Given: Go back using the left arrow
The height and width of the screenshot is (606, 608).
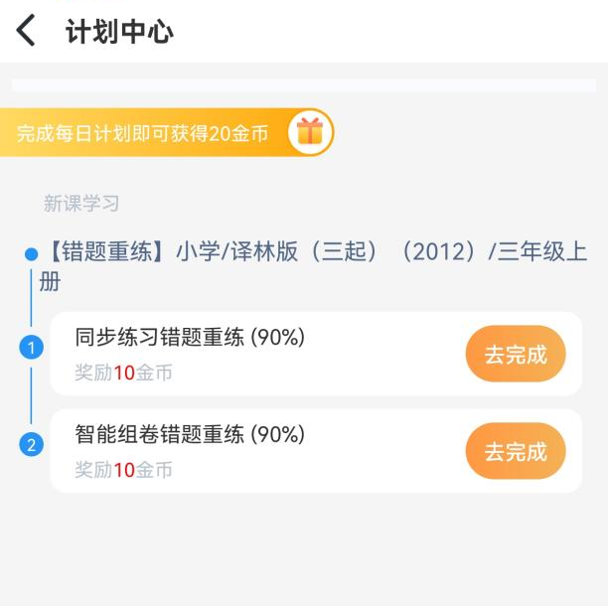Looking at the screenshot, I should tap(26, 30).
